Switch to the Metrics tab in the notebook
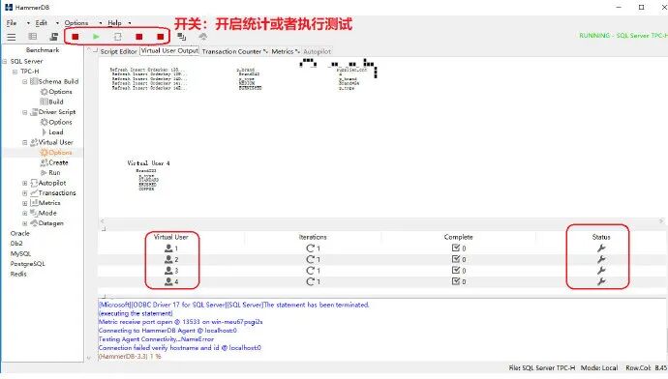 point(285,51)
